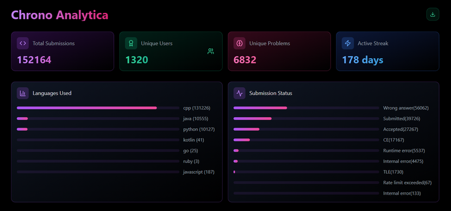Click the Chrono Analytica title
Image resolution: width=451 pixels, height=211 pixels.
point(59,15)
